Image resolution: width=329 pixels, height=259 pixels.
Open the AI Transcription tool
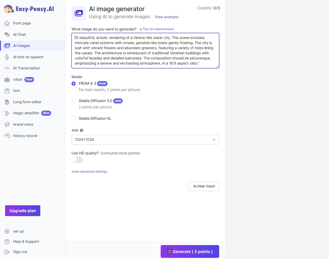[27, 68]
